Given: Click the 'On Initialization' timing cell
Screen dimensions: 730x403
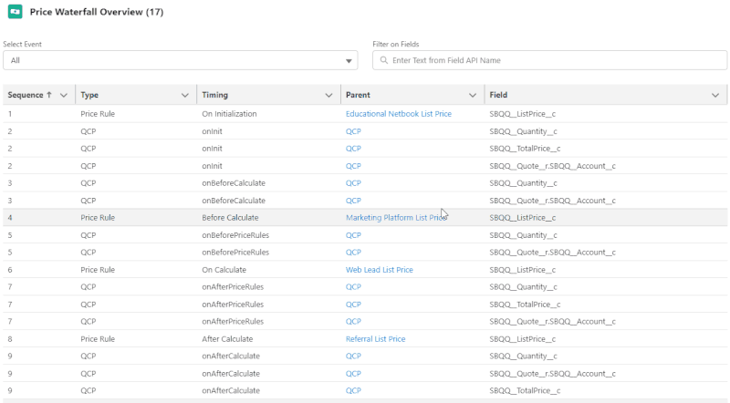Looking at the screenshot, I should tap(229, 114).
